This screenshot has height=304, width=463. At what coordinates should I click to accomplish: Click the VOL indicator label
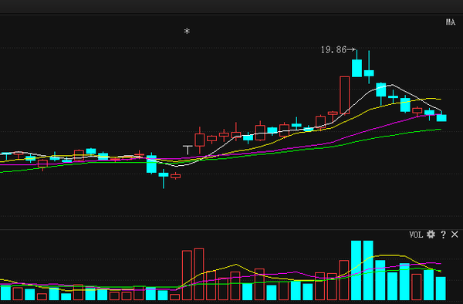[x=416, y=235]
